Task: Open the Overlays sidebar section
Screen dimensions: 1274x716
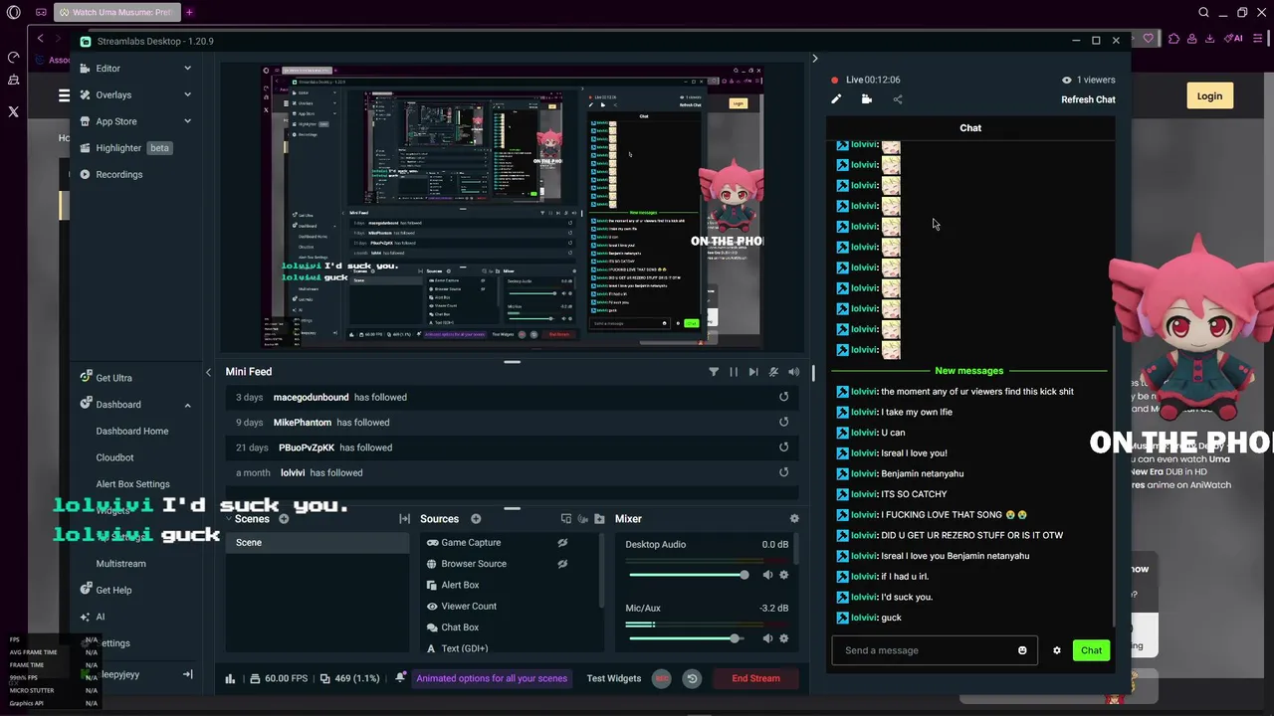Action: [113, 94]
